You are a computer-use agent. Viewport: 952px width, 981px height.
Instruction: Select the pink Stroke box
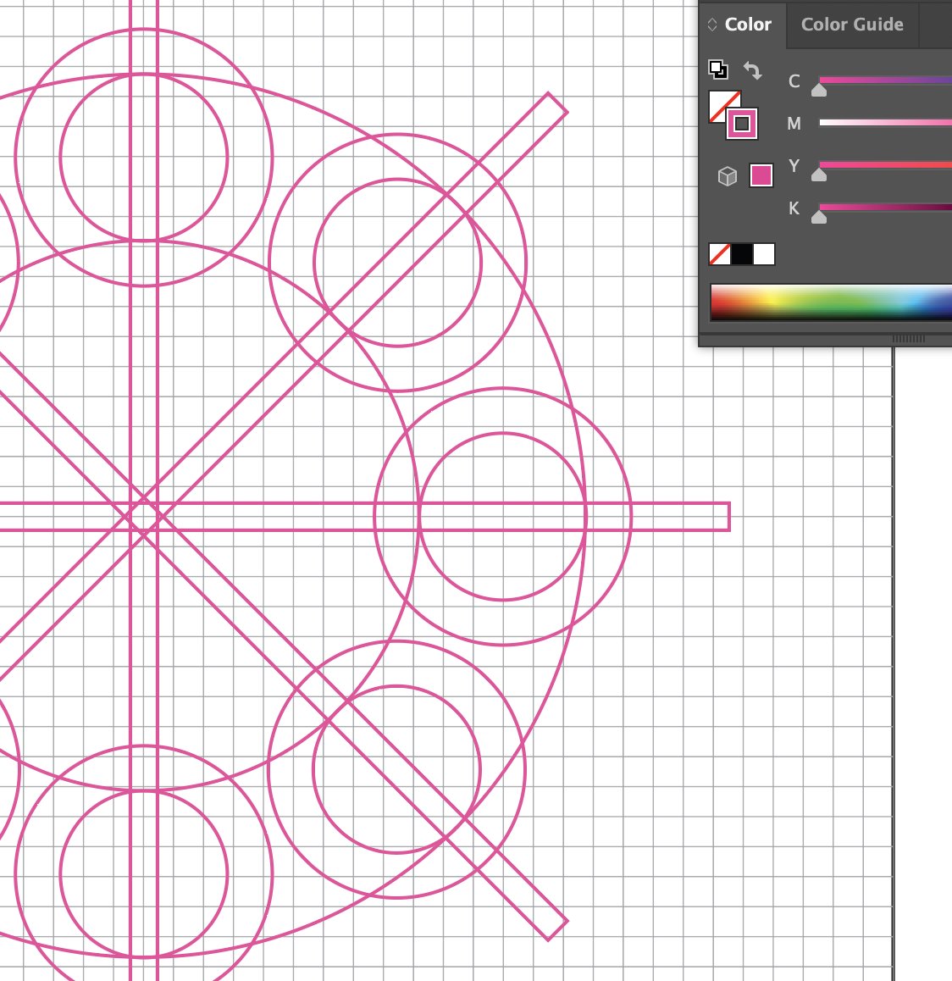pos(742,123)
